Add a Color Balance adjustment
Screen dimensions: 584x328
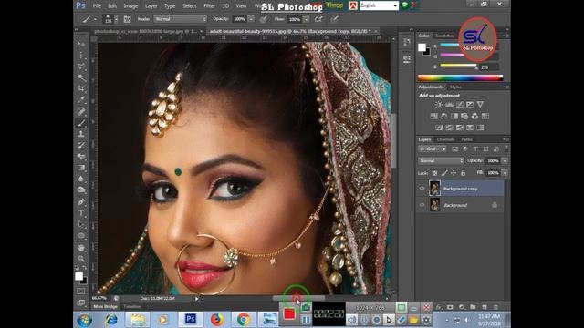pyautogui.click(x=444, y=116)
